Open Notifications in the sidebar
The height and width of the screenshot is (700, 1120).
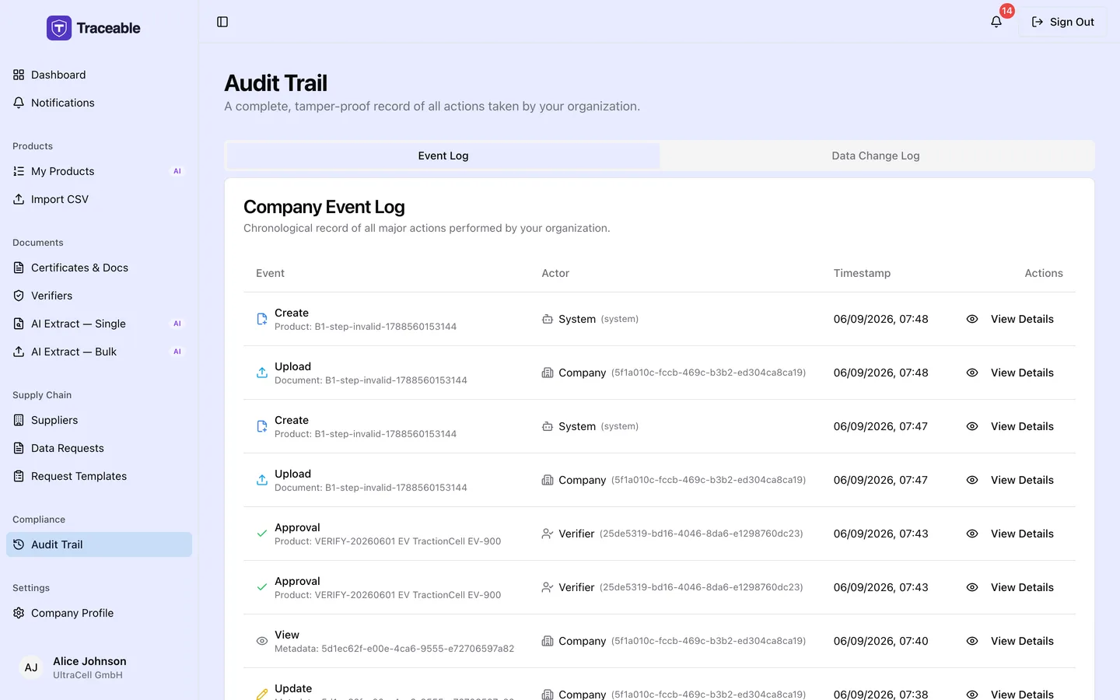pos(99,103)
